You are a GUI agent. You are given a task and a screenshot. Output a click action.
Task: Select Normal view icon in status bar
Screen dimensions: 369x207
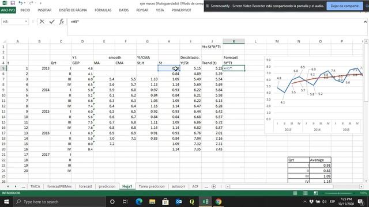click(x=295, y=193)
